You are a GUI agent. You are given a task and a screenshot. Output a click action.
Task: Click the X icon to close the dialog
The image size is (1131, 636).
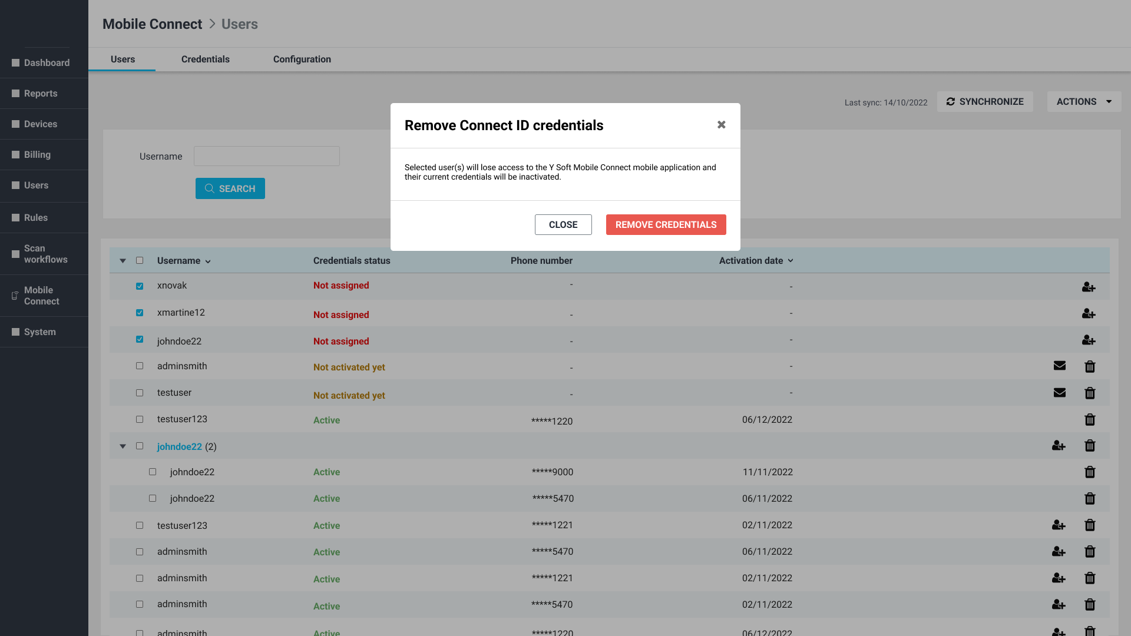coord(721,125)
